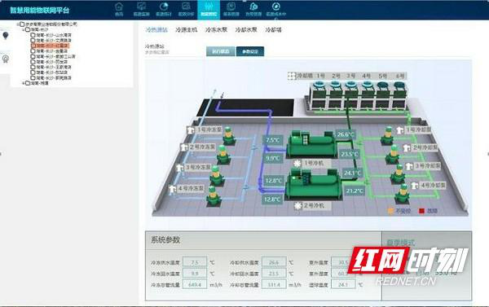Collapse the root company tree node
Viewport: 489px width, 307px height.
pos(18,24)
